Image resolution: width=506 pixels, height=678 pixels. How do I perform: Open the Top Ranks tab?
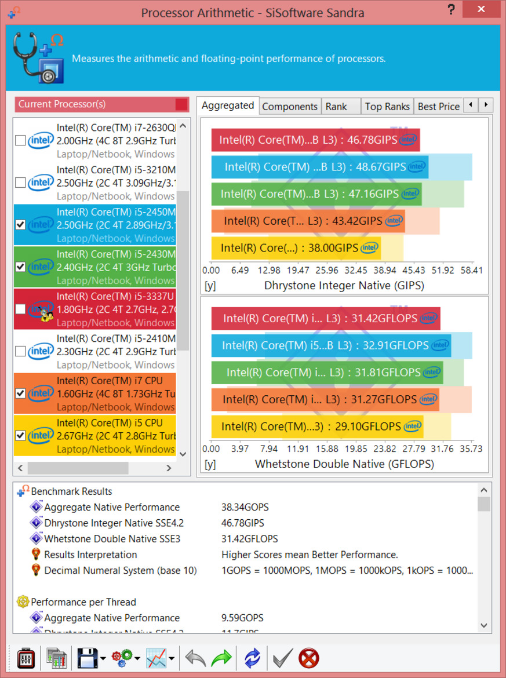(x=387, y=107)
